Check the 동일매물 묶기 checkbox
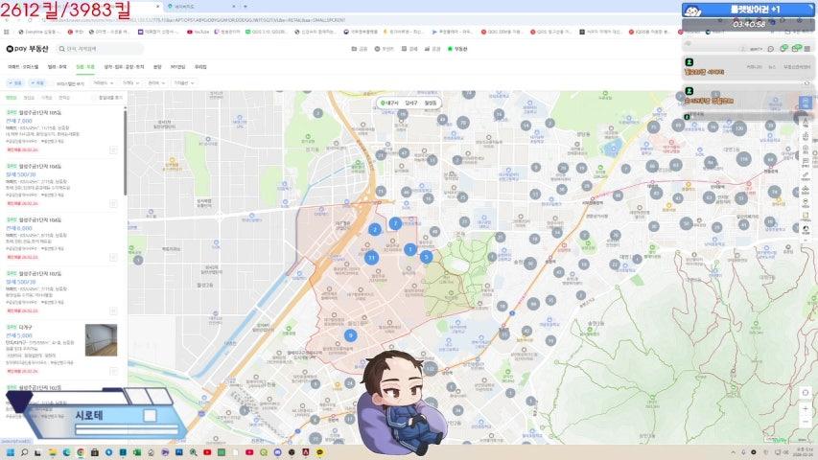The height and width of the screenshot is (460, 818). click(94, 98)
